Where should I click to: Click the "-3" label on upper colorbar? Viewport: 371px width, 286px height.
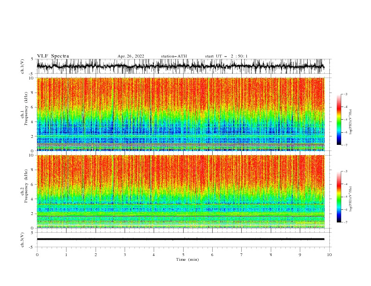(345, 94)
